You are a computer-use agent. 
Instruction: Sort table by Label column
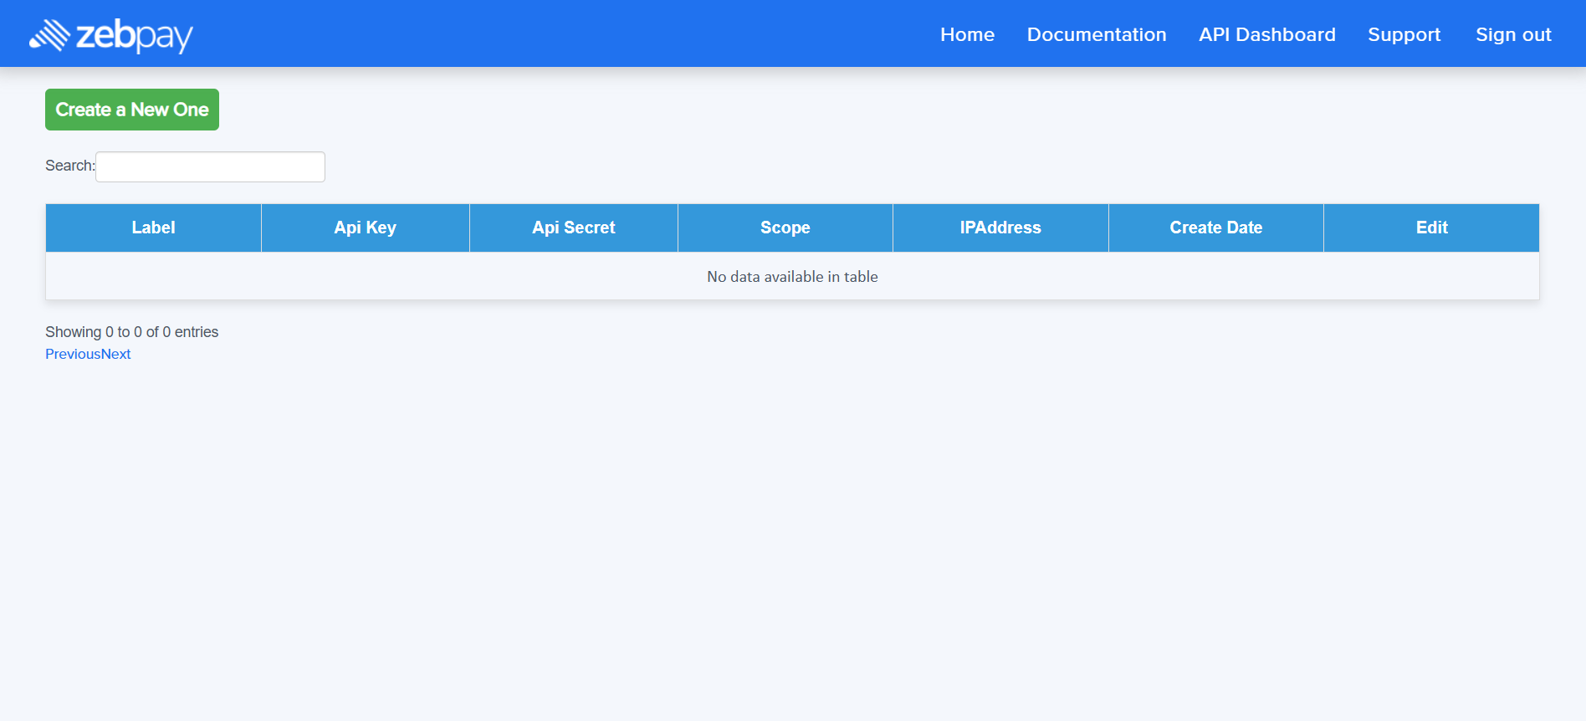tap(153, 228)
